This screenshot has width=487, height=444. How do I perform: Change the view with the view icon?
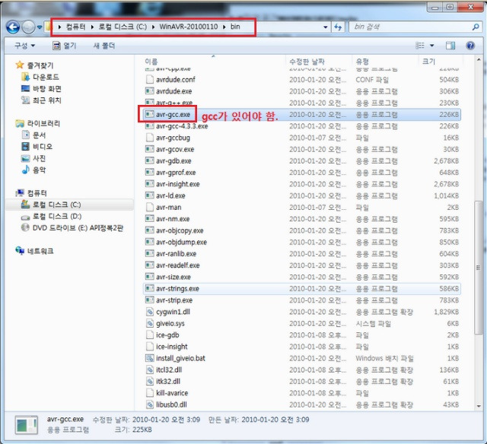coord(420,46)
